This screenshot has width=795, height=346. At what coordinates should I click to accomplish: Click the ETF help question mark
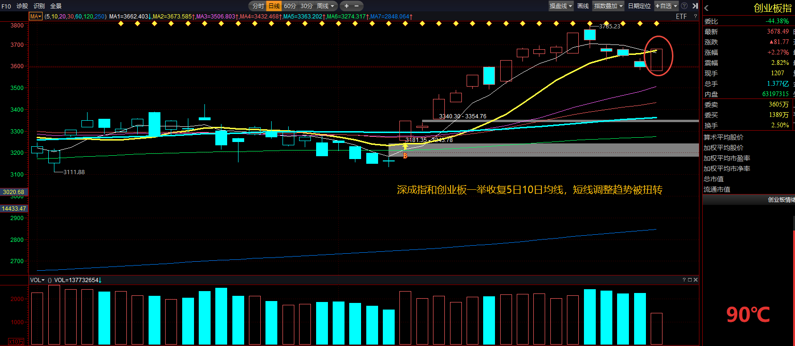[695, 17]
